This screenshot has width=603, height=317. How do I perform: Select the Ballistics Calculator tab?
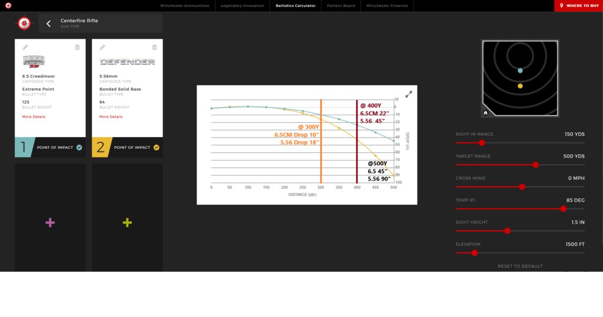[x=296, y=6]
